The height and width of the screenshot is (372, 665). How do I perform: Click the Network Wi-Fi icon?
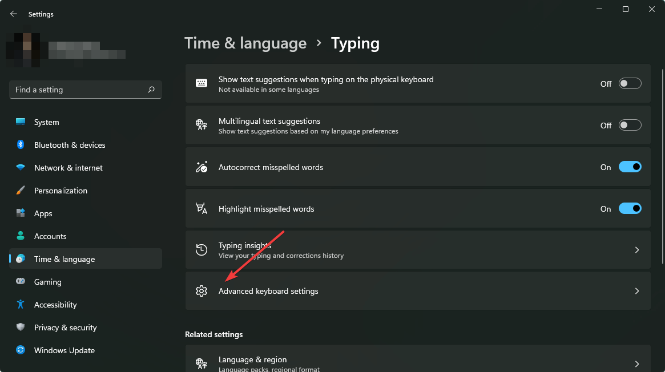coord(21,167)
